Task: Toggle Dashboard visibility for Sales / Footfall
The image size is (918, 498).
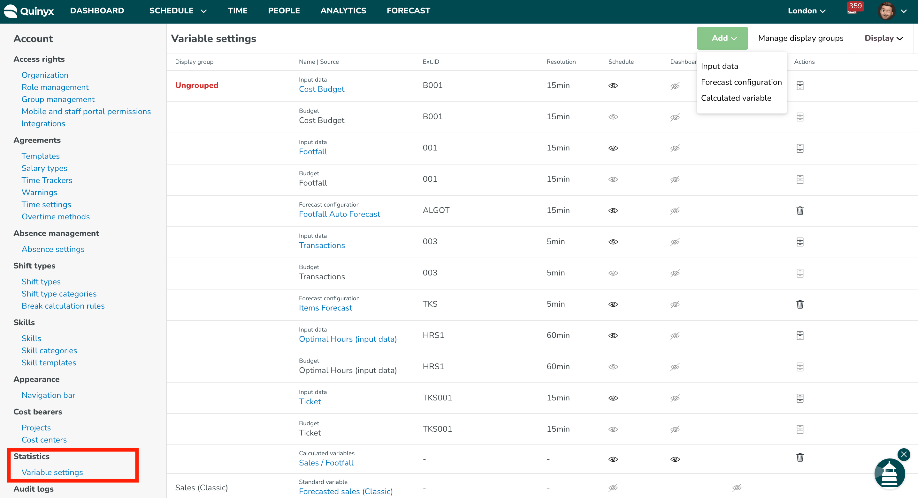Action: (675, 459)
